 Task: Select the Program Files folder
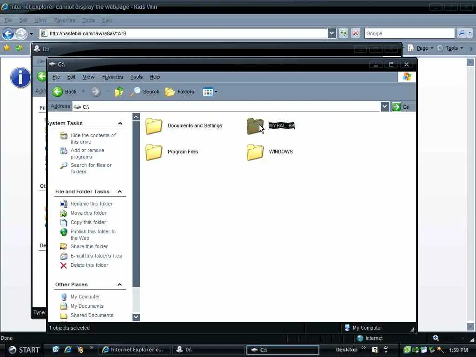coord(172,152)
